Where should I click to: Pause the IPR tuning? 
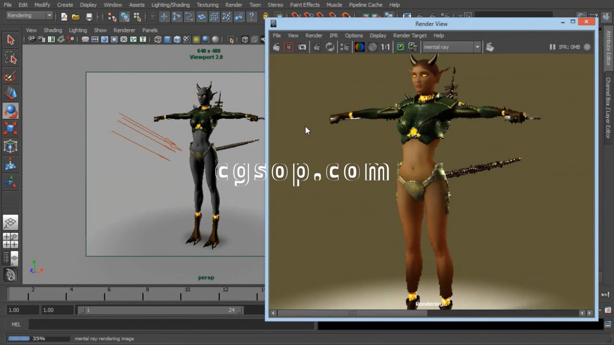click(552, 47)
